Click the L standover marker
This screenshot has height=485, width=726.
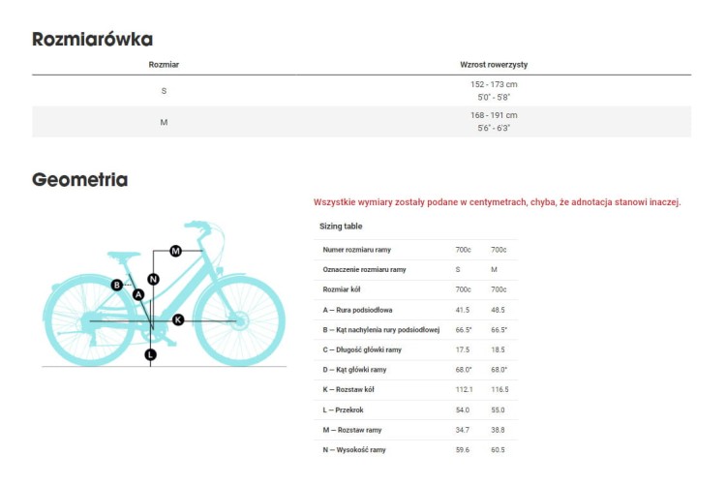(x=150, y=355)
